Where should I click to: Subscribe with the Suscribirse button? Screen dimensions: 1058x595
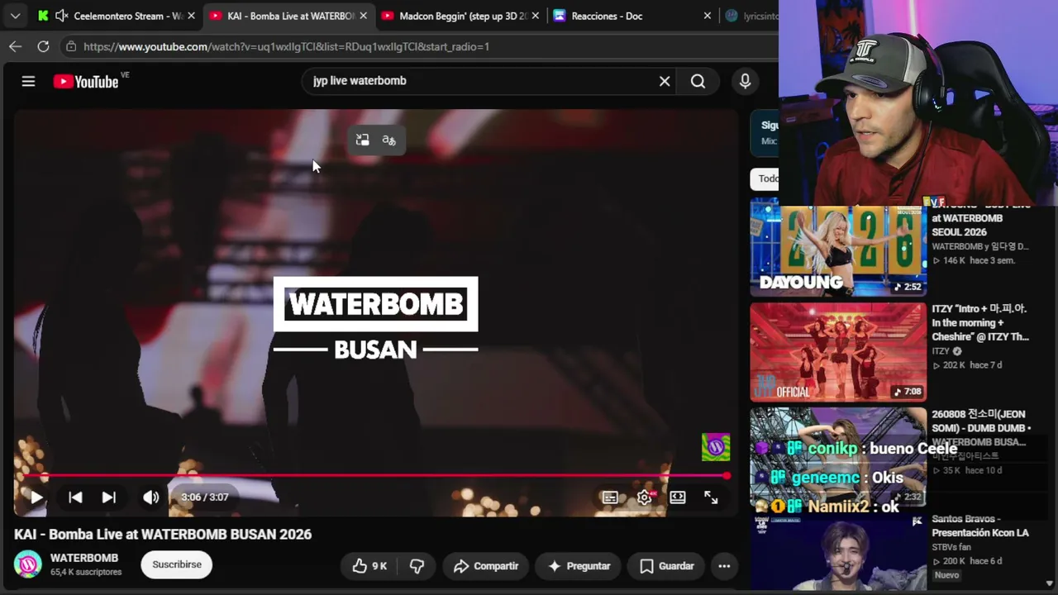[x=177, y=564]
